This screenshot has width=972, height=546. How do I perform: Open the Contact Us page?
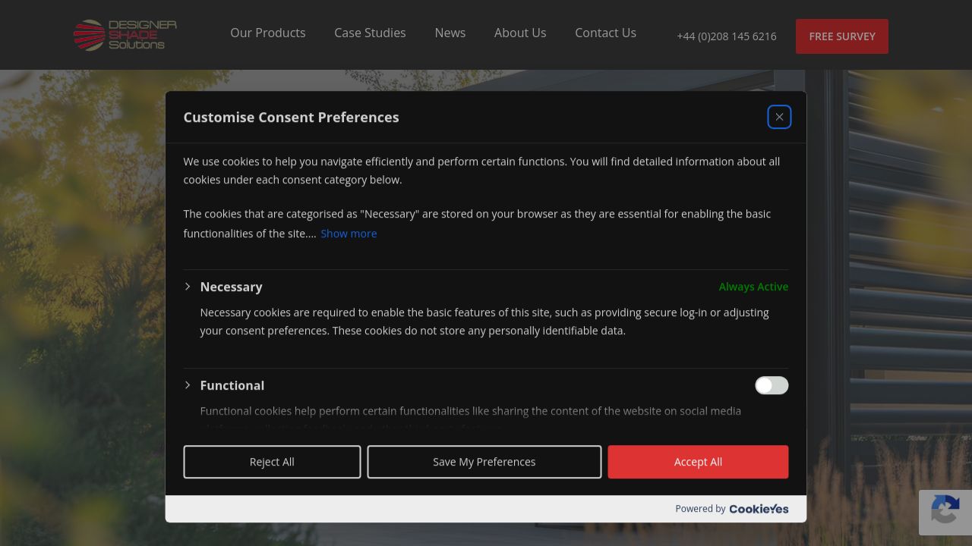tap(605, 33)
